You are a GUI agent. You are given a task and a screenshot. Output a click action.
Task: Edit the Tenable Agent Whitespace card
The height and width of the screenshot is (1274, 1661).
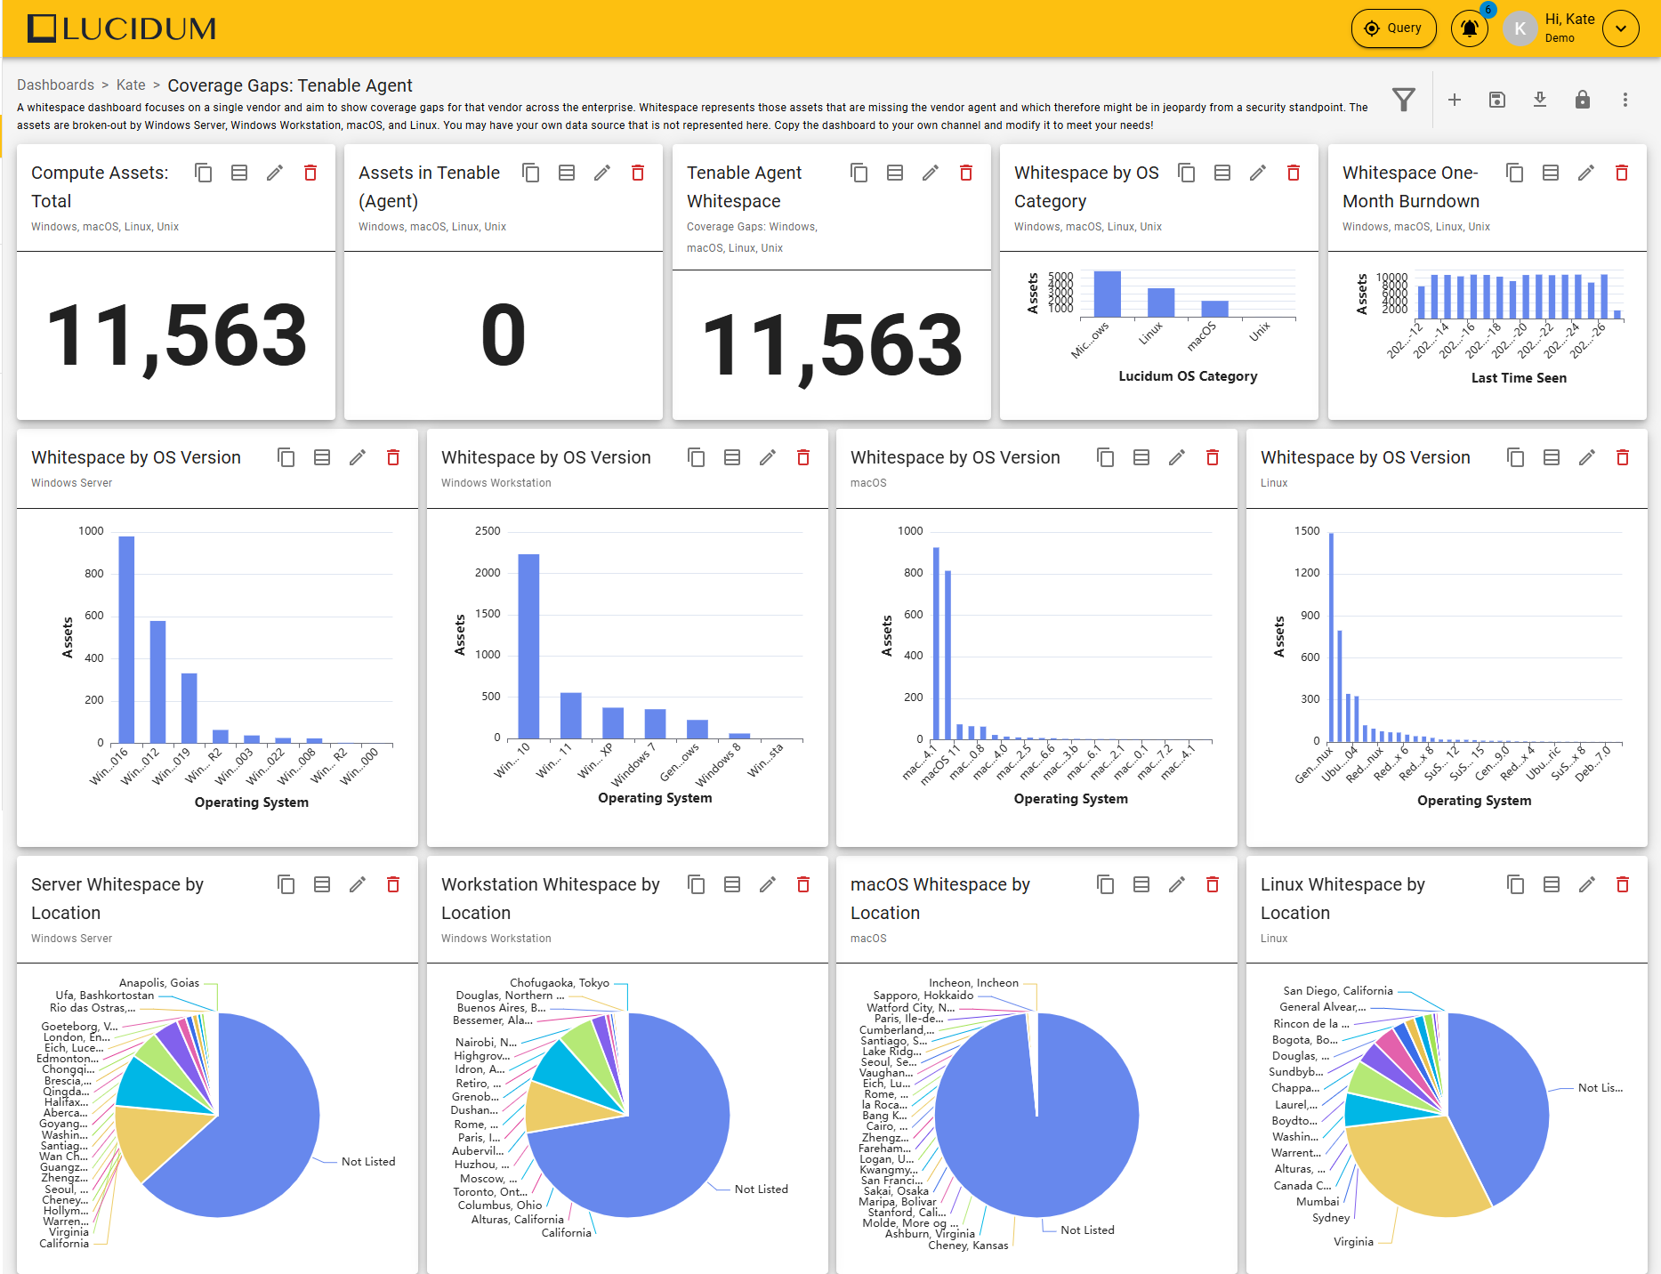931,173
